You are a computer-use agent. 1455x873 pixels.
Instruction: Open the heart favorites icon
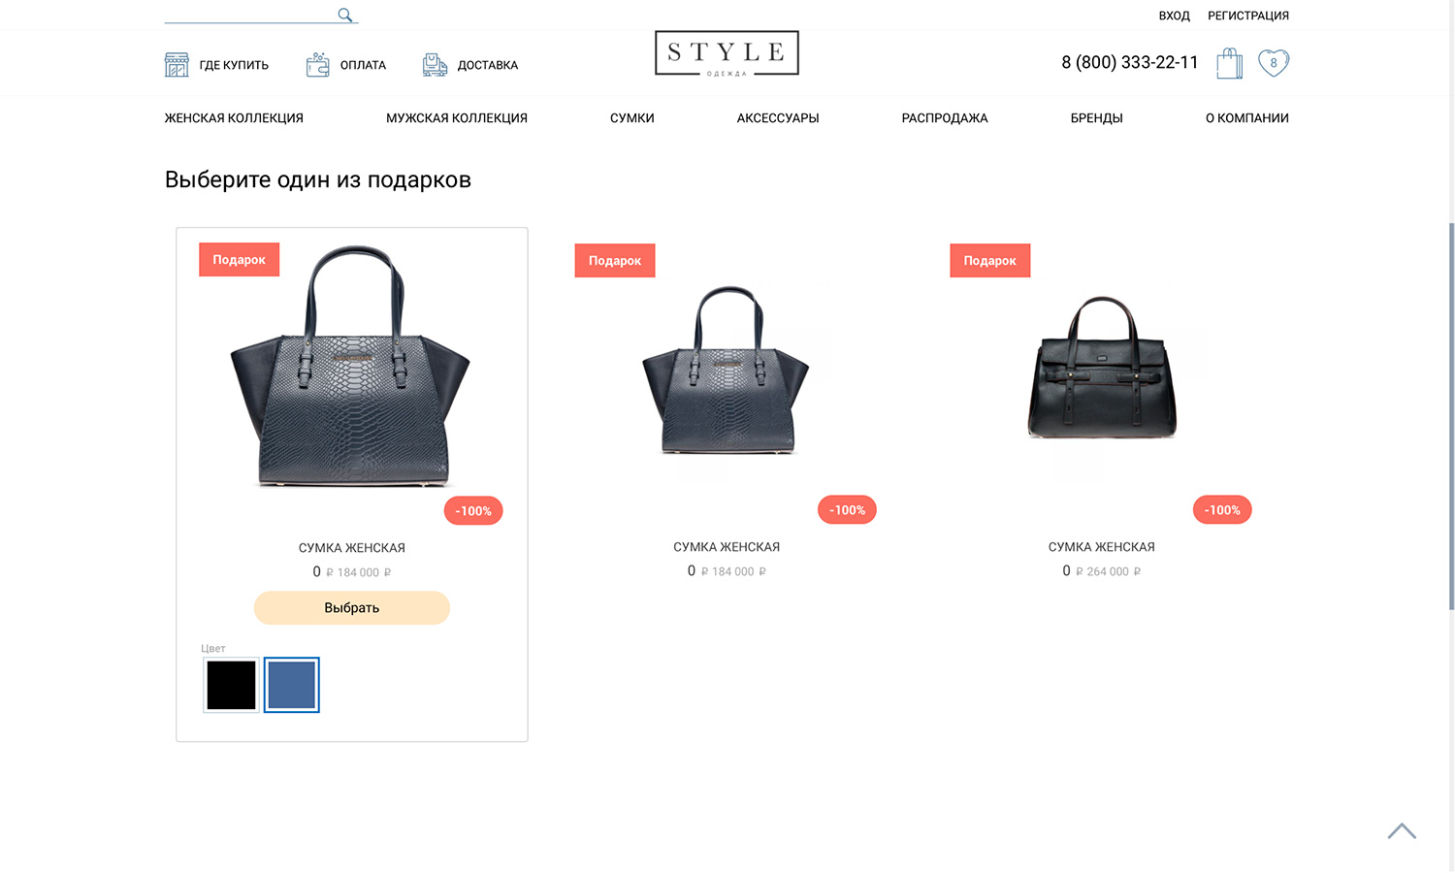(1274, 63)
